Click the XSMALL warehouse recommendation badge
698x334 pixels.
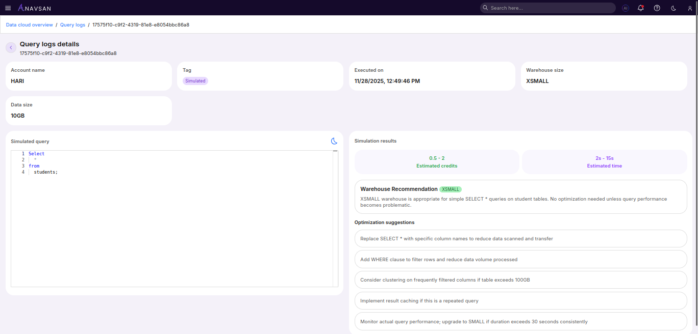tap(450, 189)
